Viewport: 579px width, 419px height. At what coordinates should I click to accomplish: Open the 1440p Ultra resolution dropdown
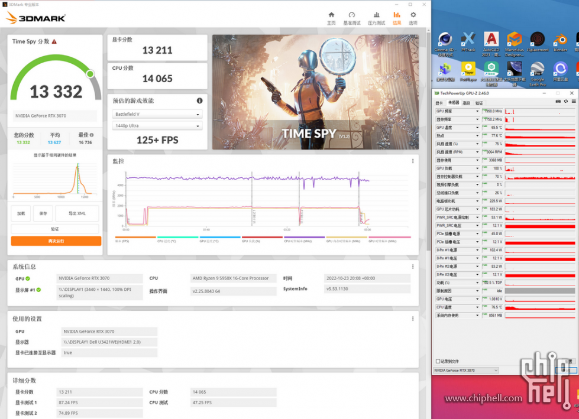pyautogui.click(x=158, y=126)
